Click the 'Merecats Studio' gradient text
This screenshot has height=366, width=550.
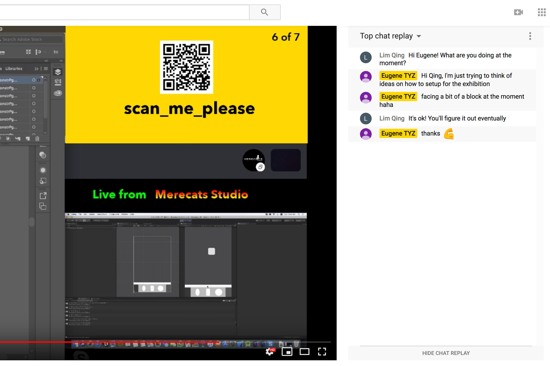click(202, 194)
